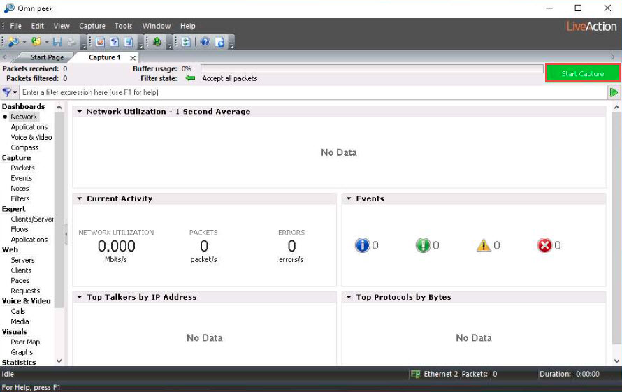The height and width of the screenshot is (392, 622).
Task: Open the Edit menu
Action: tap(38, 26)
